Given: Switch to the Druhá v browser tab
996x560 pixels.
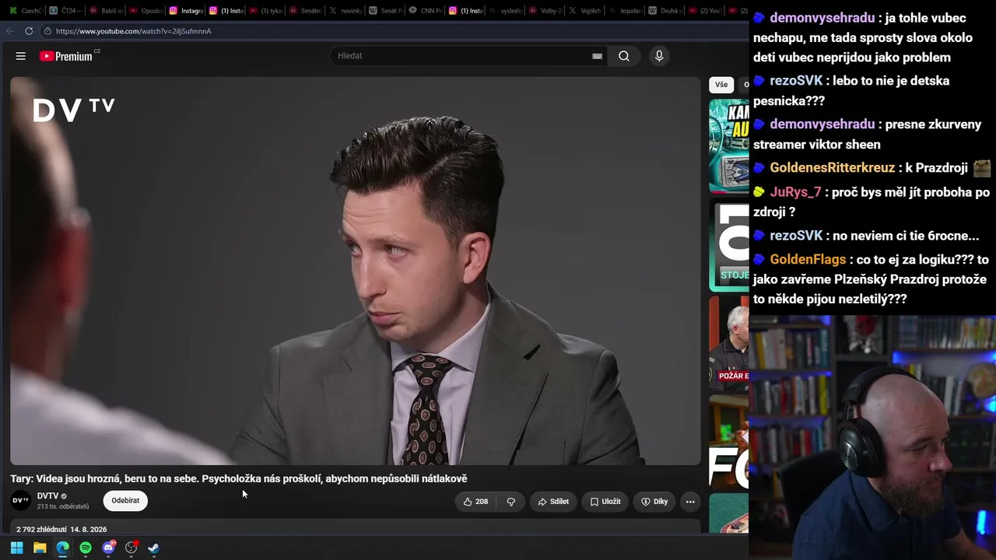Looking at the screenshot, I should coord(665,11).
